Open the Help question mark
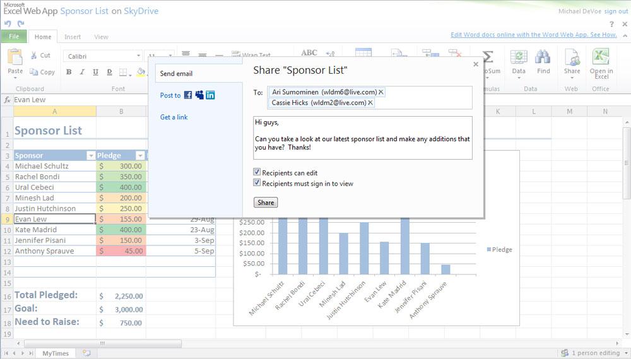The image size is (631, 359). (611, 24)
